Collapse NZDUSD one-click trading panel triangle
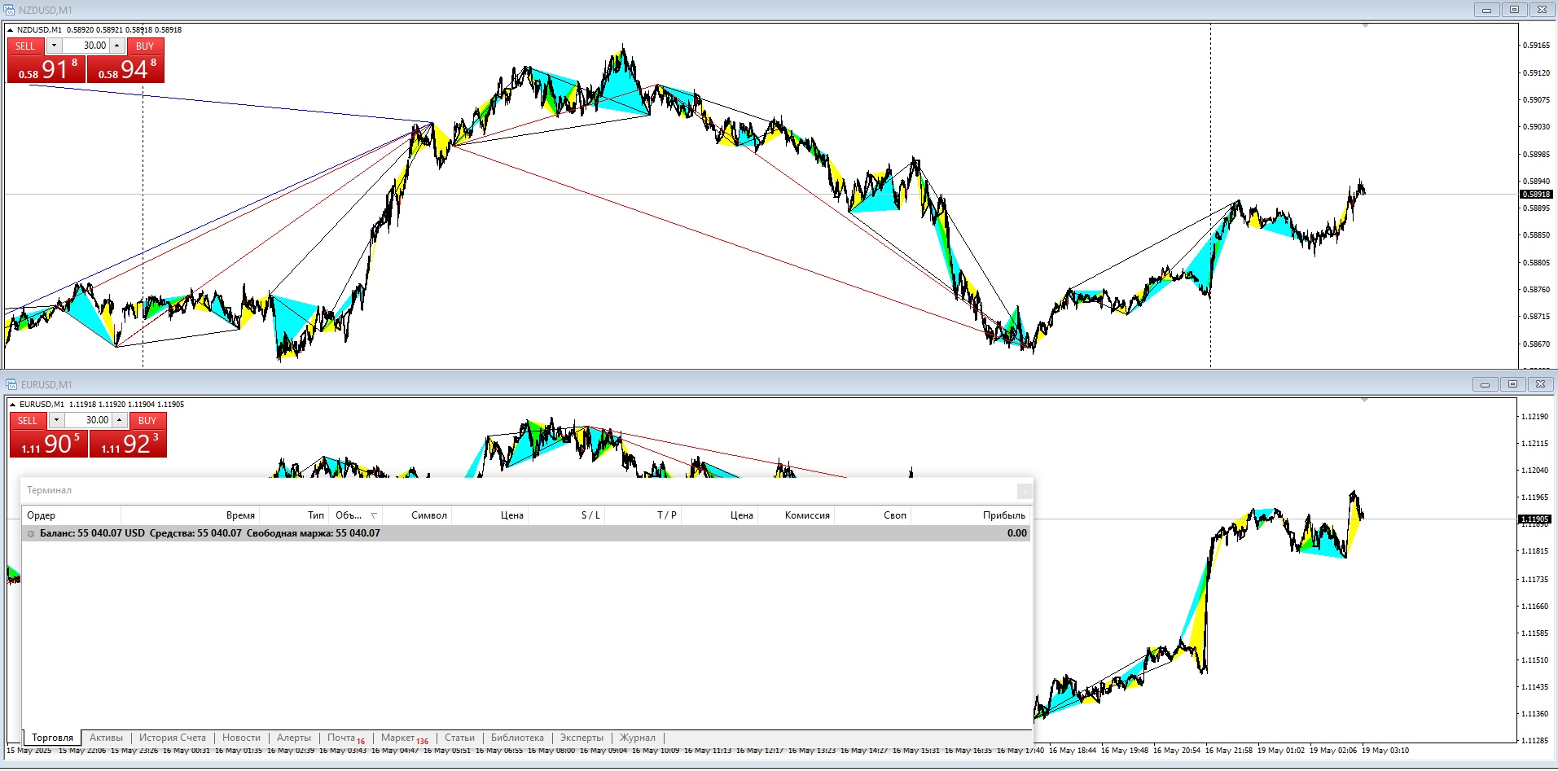1558x771 pixels. coord(11,30)
